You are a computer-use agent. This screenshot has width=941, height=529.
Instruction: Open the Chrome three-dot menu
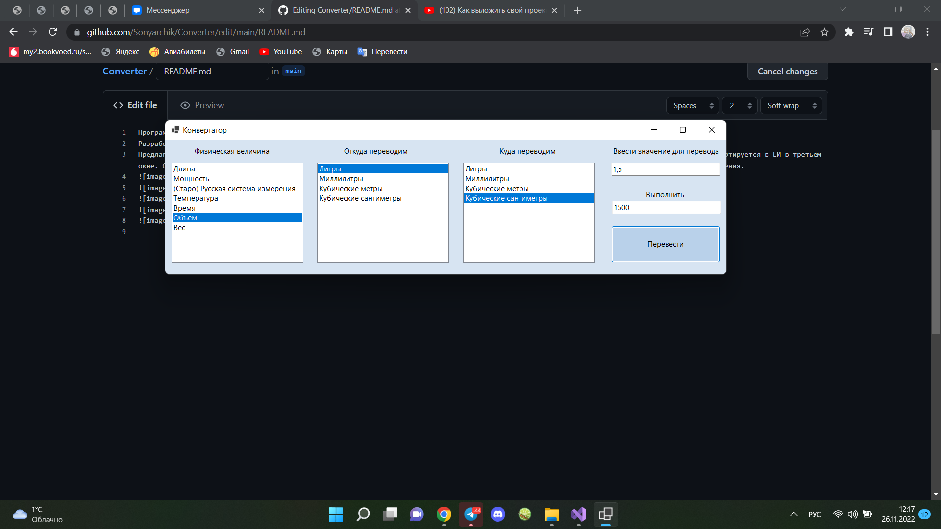click(x=927, y=32)
